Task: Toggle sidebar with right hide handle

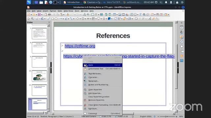Action: coord(178,68)
